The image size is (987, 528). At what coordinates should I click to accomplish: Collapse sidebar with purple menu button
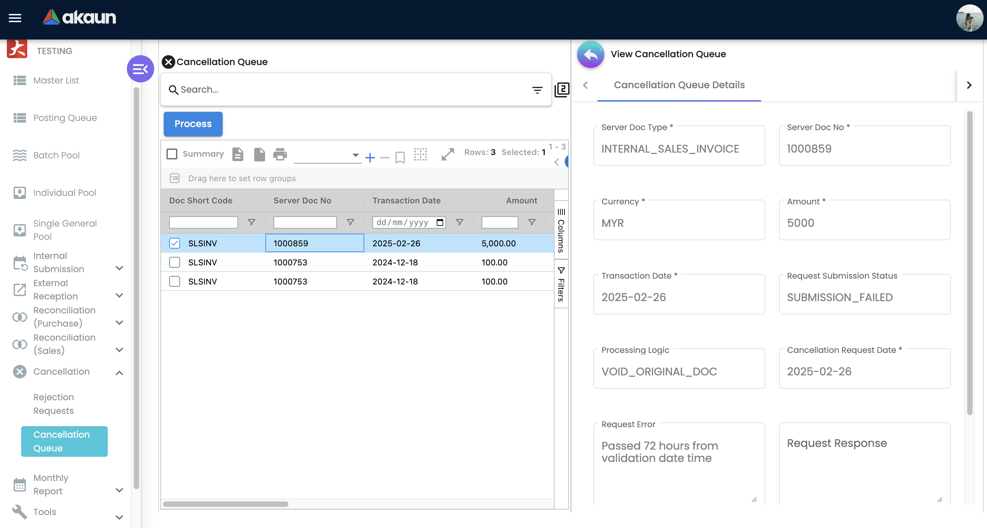coord(140,69)
